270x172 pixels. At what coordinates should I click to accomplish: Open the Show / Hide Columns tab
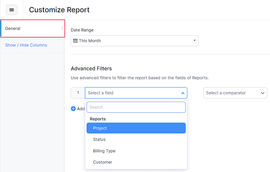(26, 45)
